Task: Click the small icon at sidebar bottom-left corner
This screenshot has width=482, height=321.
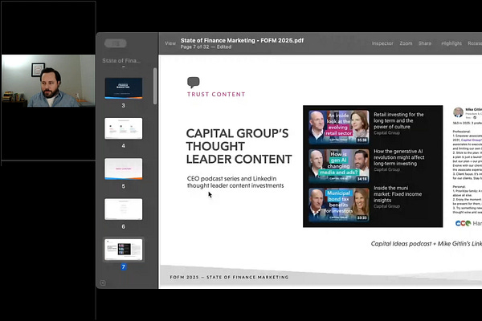Action: pos(103,283)
